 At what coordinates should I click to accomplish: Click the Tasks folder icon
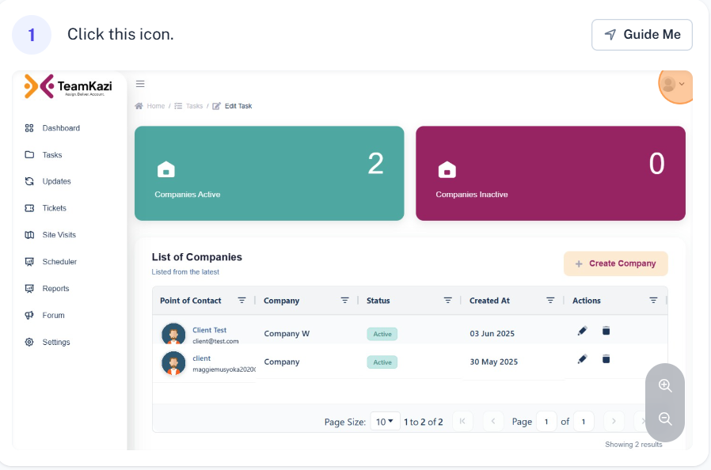pos(29,154)
